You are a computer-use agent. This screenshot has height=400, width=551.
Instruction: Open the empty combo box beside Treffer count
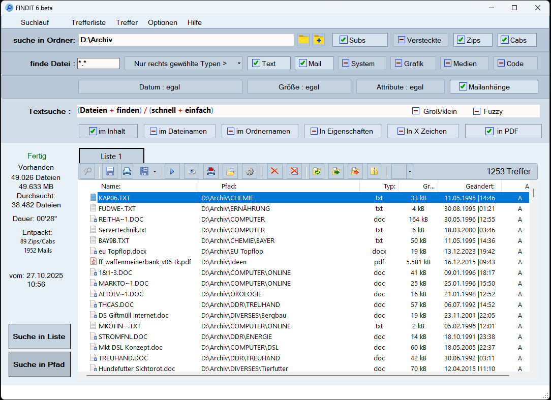pyautogui.click(x=410, y=172)
